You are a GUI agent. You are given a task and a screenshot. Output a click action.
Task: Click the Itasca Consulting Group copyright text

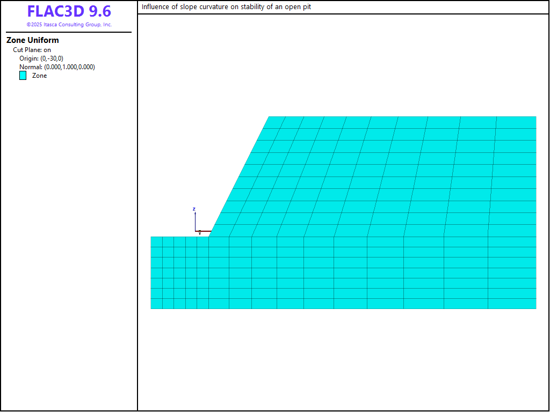[x=69, y=25]
